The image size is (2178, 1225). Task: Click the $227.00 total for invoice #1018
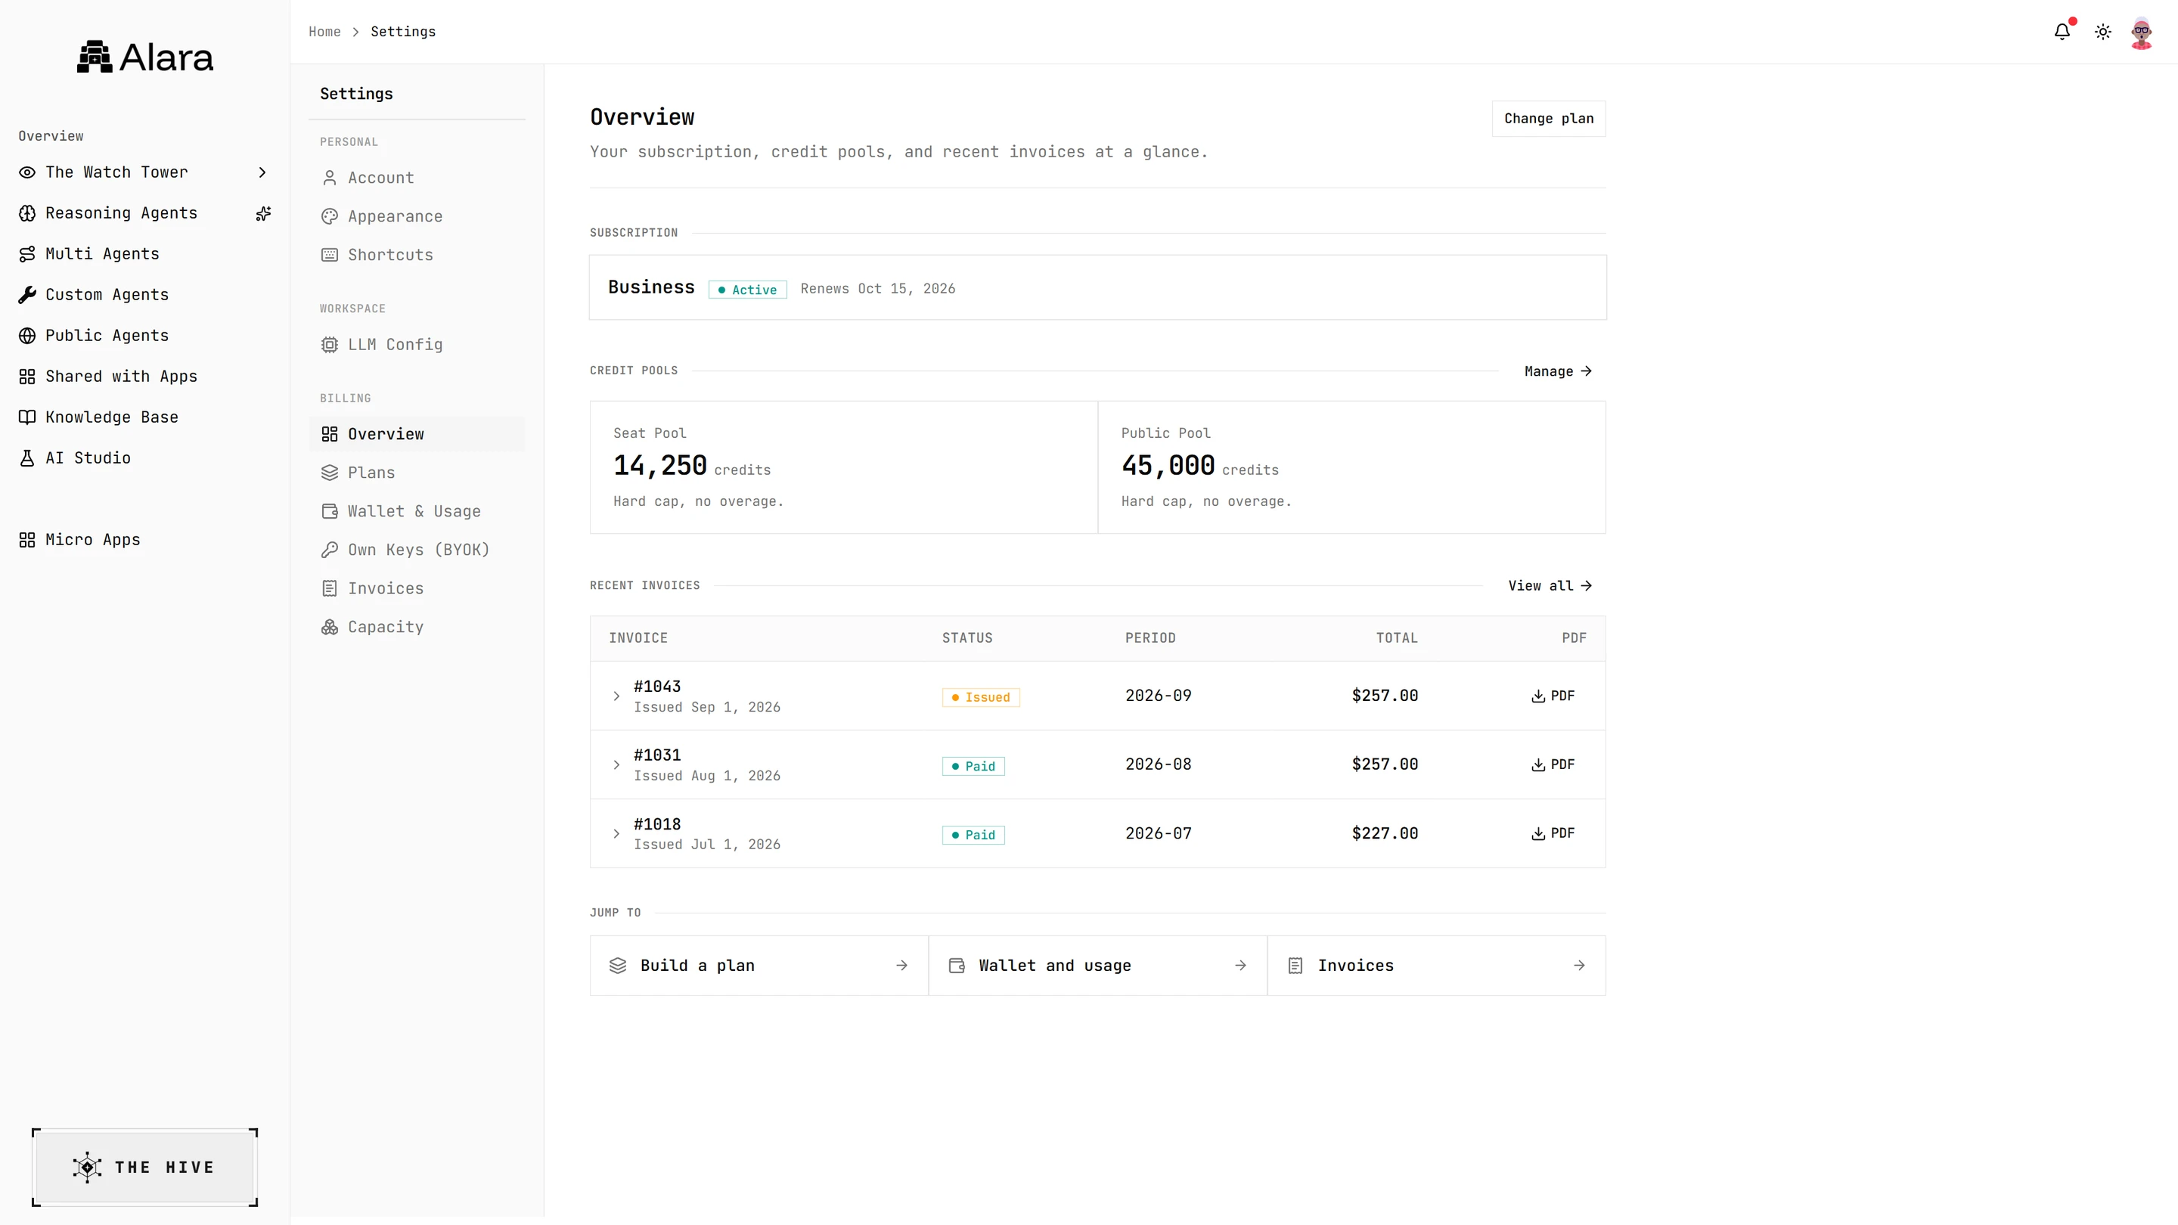coord(1385,833)
